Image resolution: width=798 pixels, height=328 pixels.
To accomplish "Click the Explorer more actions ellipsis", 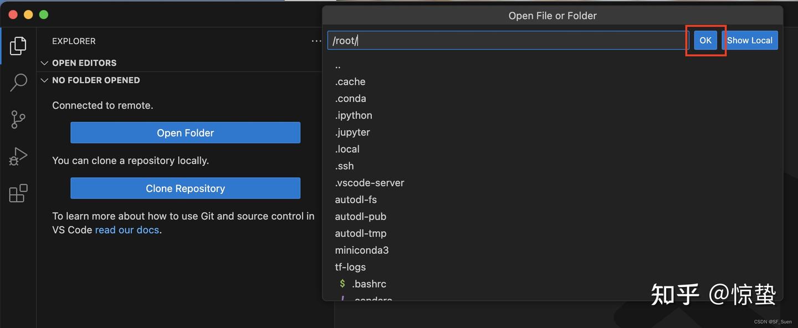I will point(316,41).
